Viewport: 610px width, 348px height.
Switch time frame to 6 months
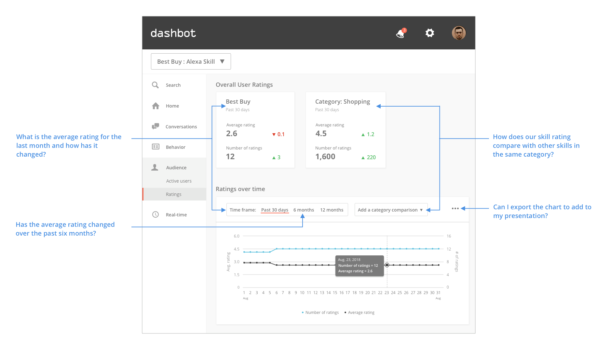(304, 210)
